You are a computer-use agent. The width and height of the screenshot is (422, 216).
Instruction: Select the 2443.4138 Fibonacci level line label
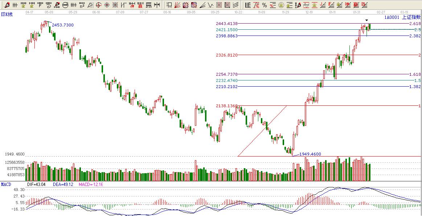coord(226,23)
